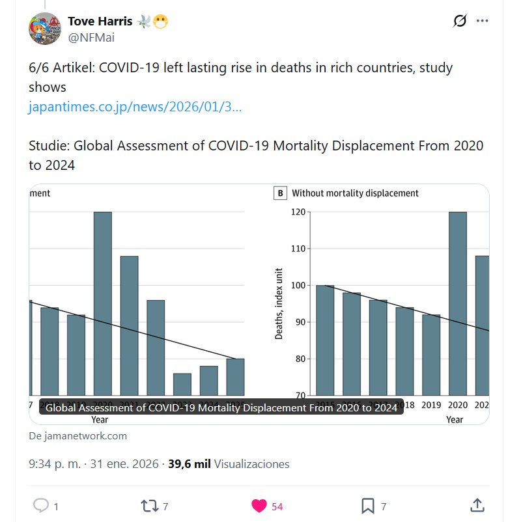Screen dimensions: 508x522
Task: Open the @NFMai handle link
Action: click(x=91, y=38)
